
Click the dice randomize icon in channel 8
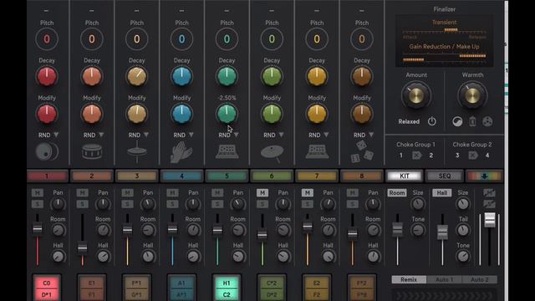pyautogui.click(x=362, y=152)
